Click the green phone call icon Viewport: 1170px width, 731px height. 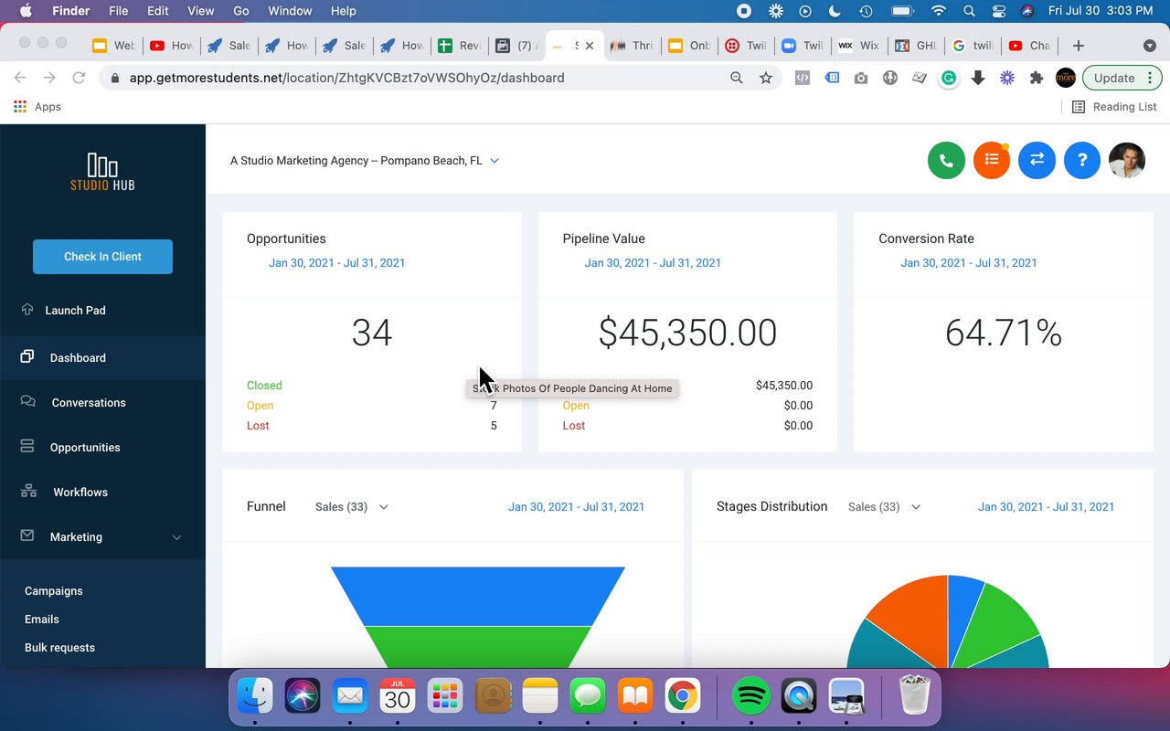pyautogui.click(x=946, y=160)
